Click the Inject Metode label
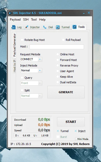101x162 pixels. (x=29, y=66)
